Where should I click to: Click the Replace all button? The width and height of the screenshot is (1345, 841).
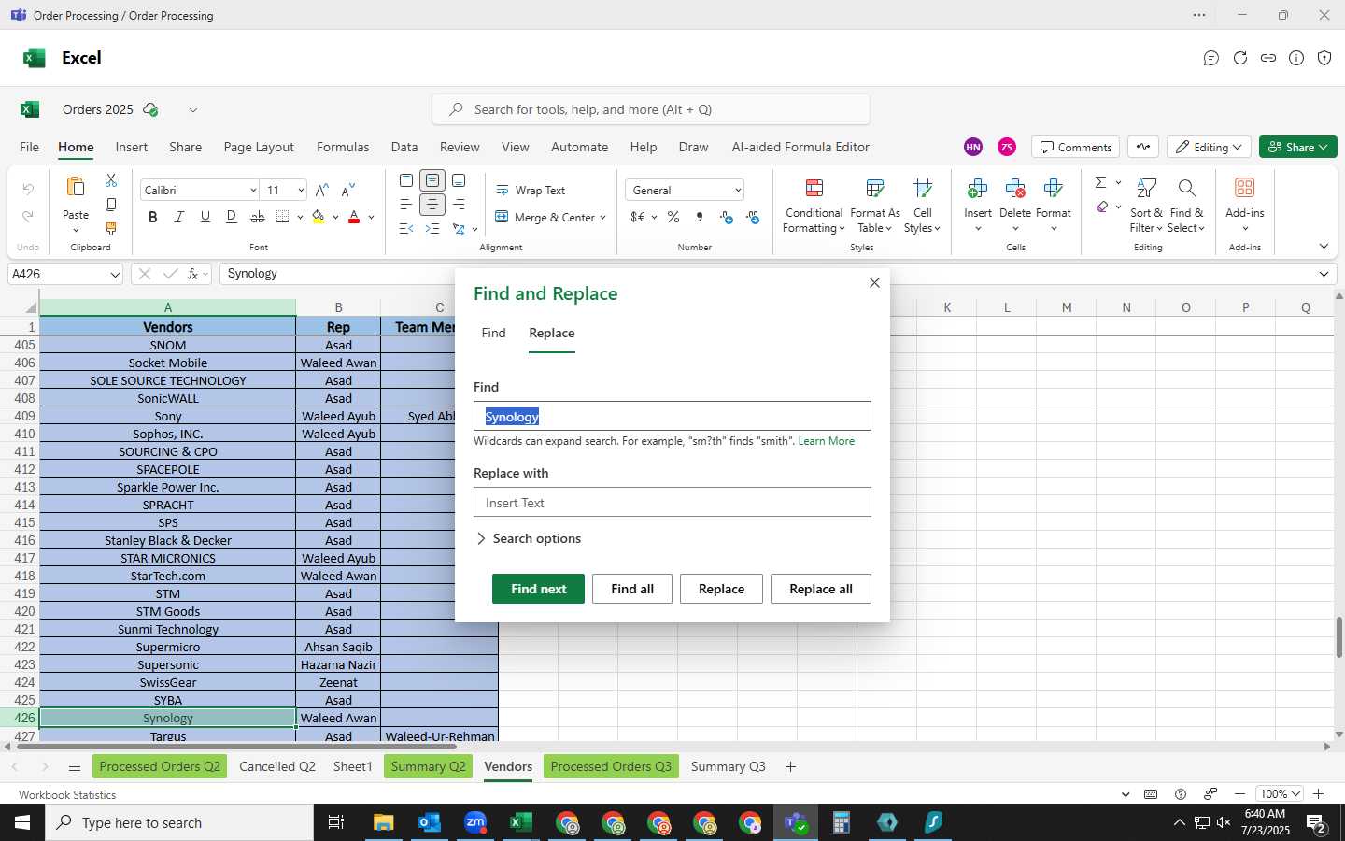[x=821, y=589]
